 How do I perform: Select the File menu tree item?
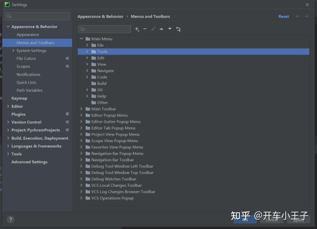(x=100, y=45)
